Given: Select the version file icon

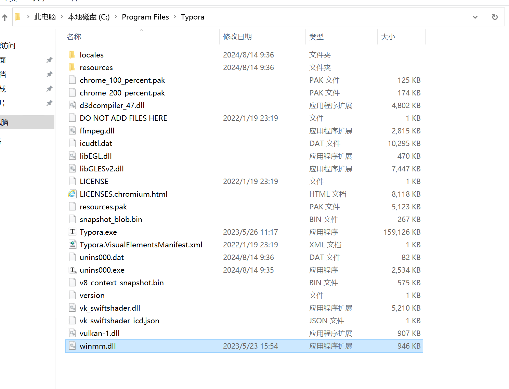Looking at the screenshot, I should click(72, 295).
